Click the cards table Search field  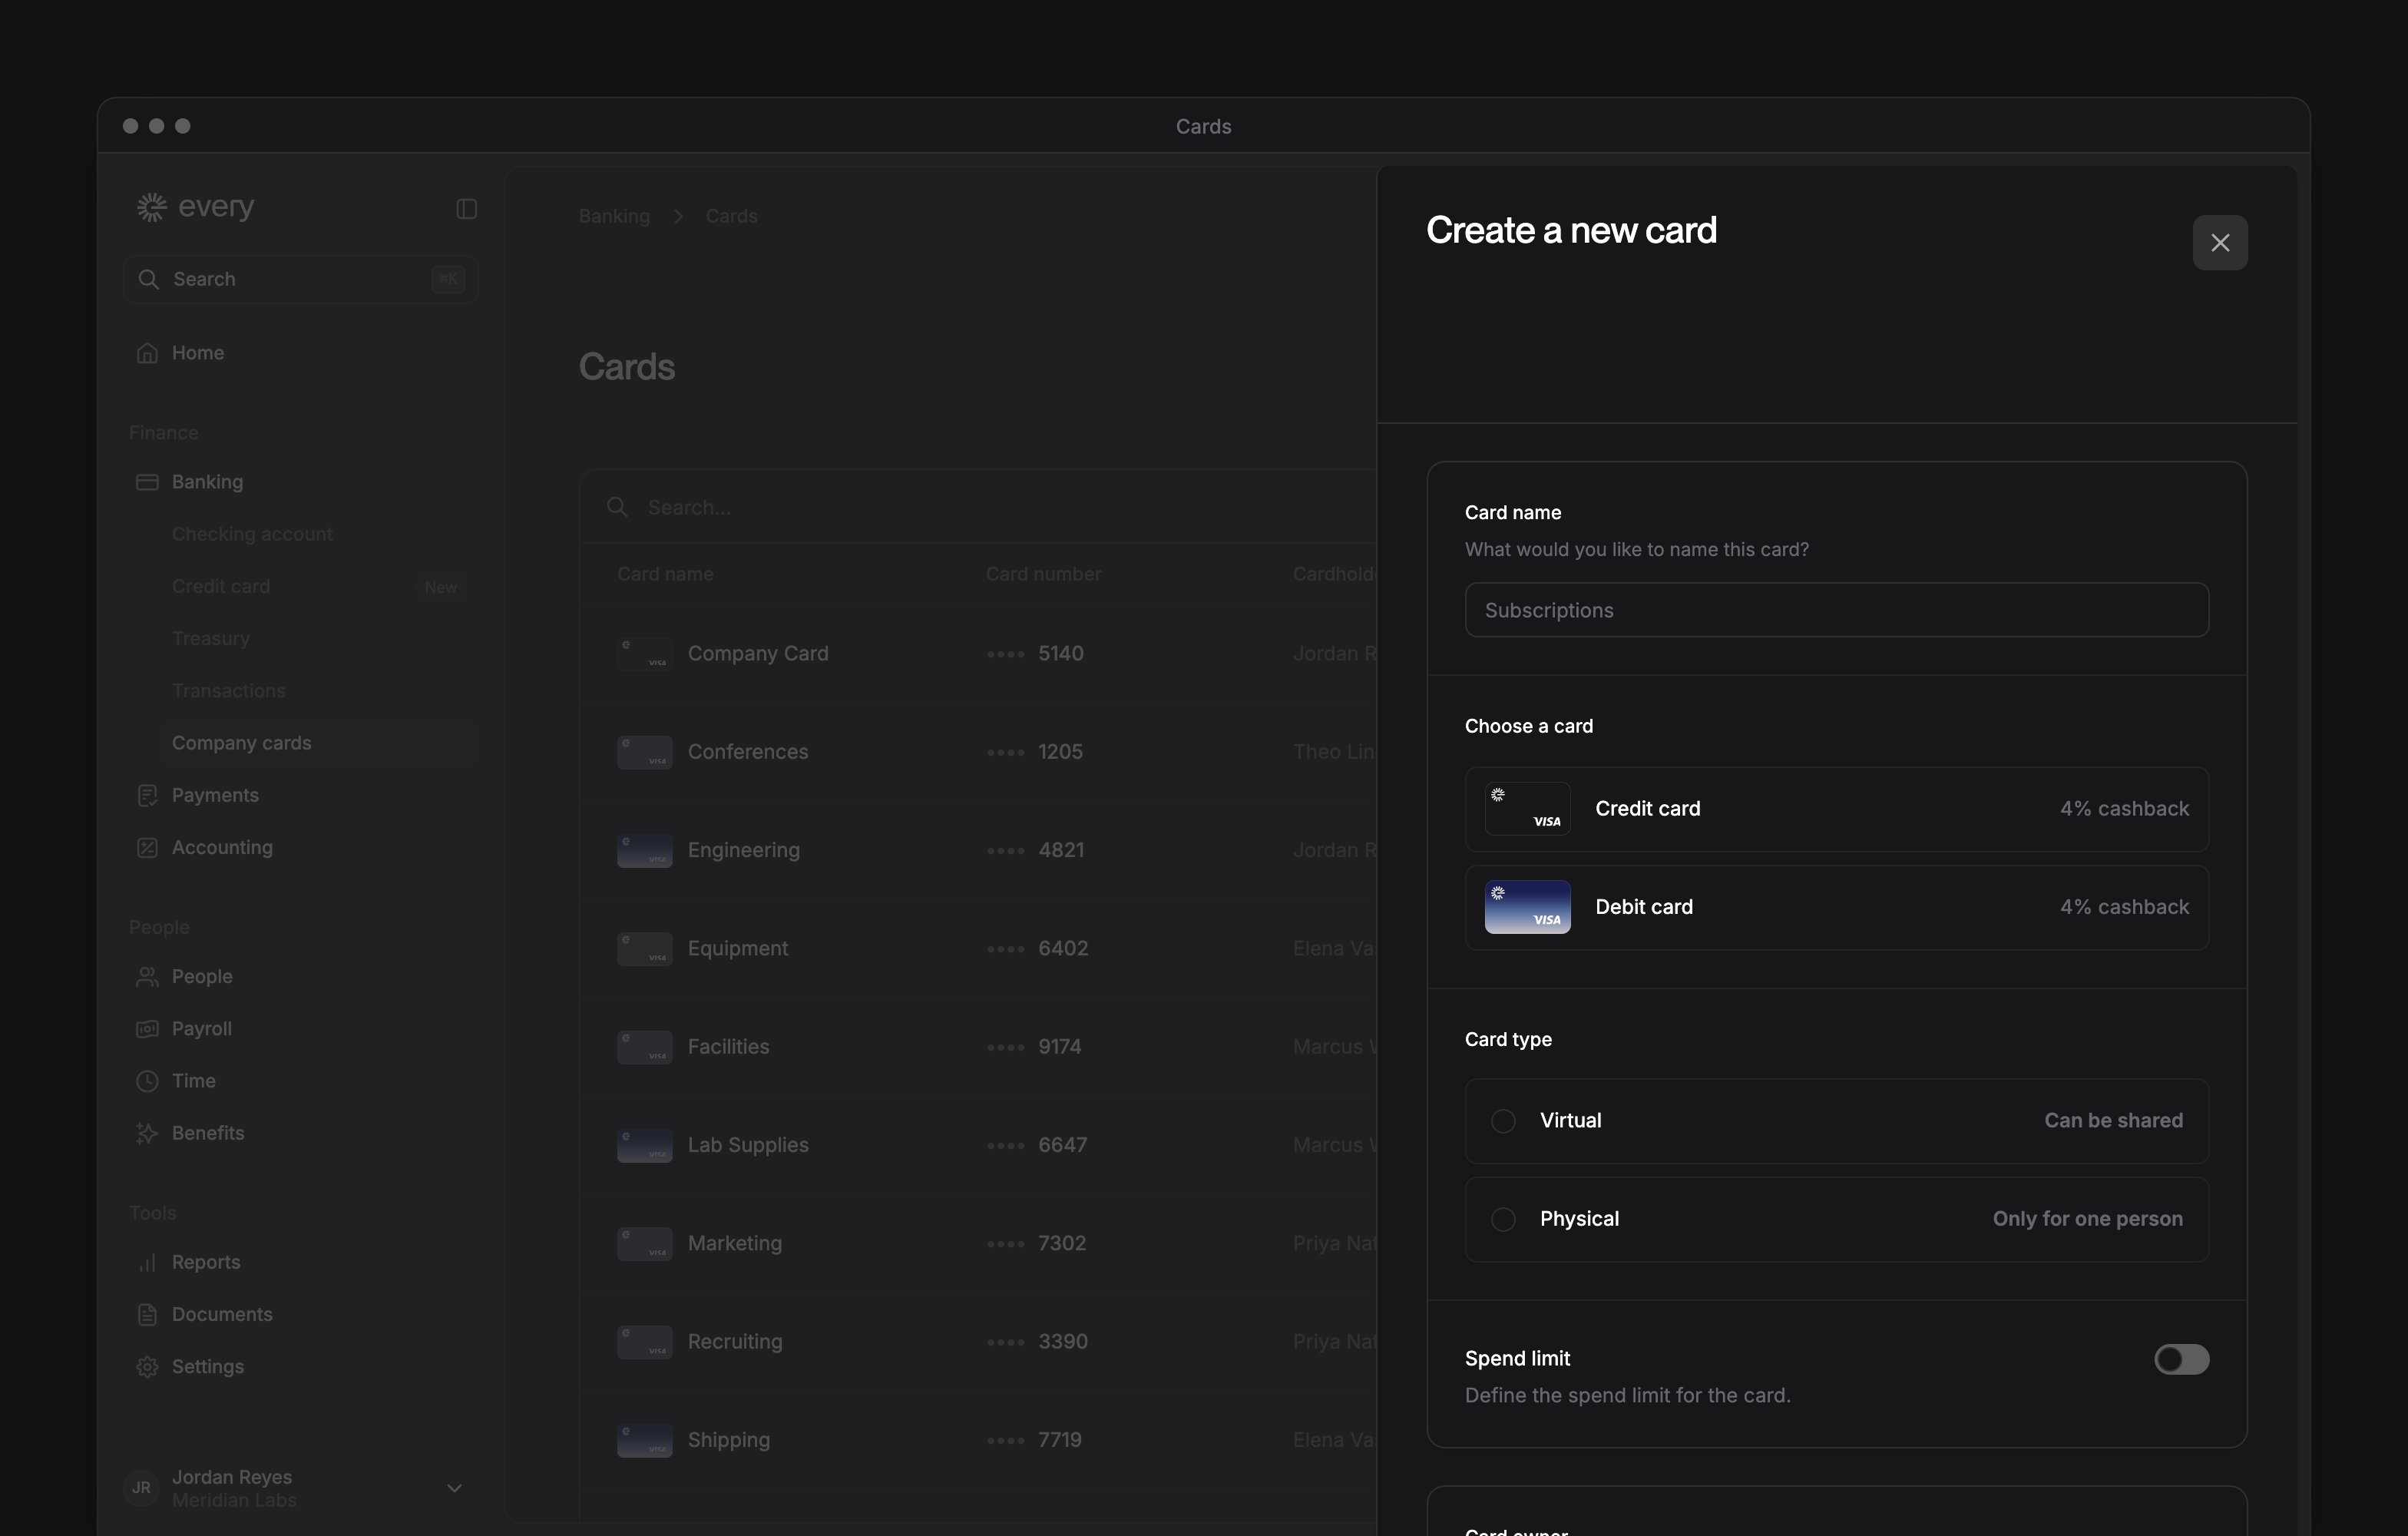980,507
